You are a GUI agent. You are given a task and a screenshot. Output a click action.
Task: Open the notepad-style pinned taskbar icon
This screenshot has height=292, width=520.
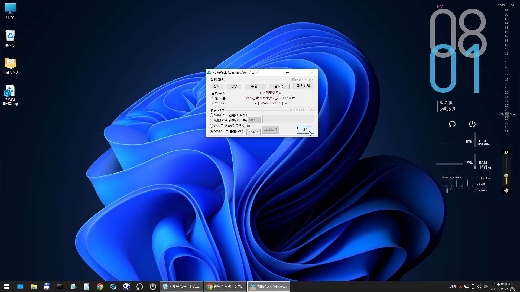click(73, 287)
